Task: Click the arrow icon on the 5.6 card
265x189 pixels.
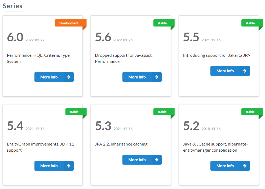Action: point(157,77)
